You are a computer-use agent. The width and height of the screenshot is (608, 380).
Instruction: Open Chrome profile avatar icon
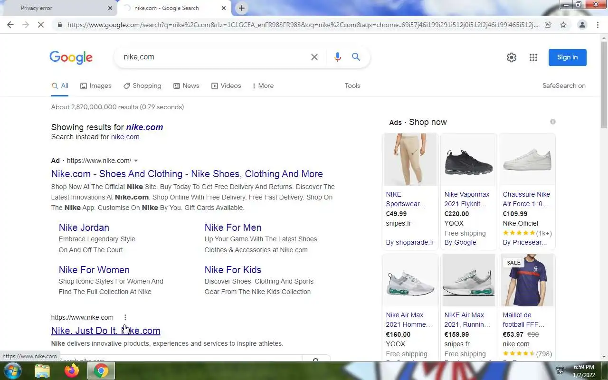pos(582,25)
